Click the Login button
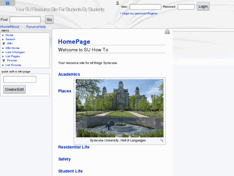 [x=203, y=6]
